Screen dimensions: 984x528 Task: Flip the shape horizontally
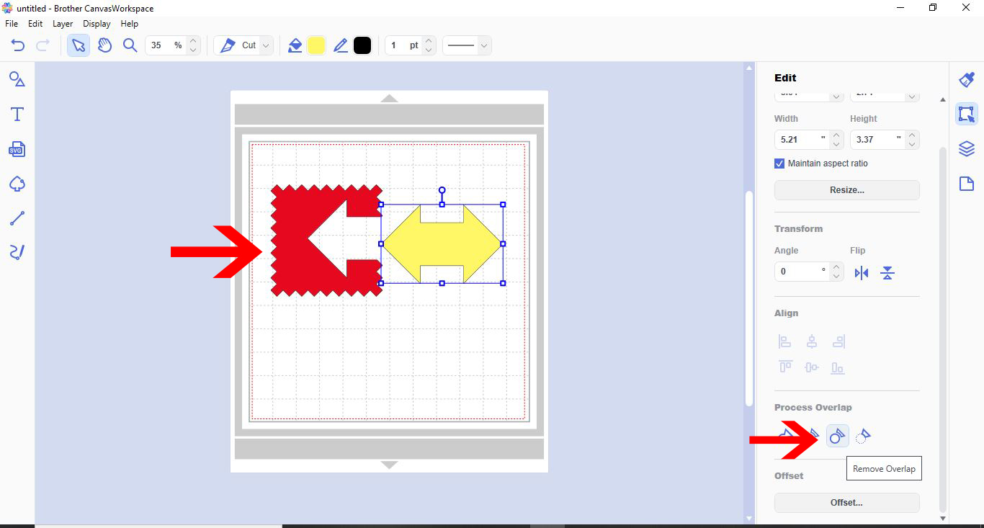[x=862, y=273]
